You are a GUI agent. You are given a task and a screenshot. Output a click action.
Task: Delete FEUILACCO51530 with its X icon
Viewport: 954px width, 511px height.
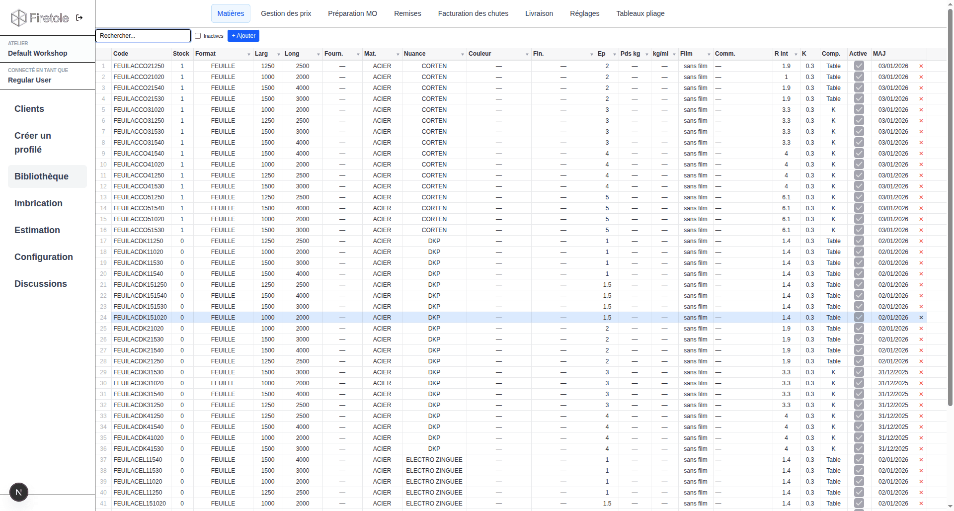pyautogui.click(x=921, y=230)
